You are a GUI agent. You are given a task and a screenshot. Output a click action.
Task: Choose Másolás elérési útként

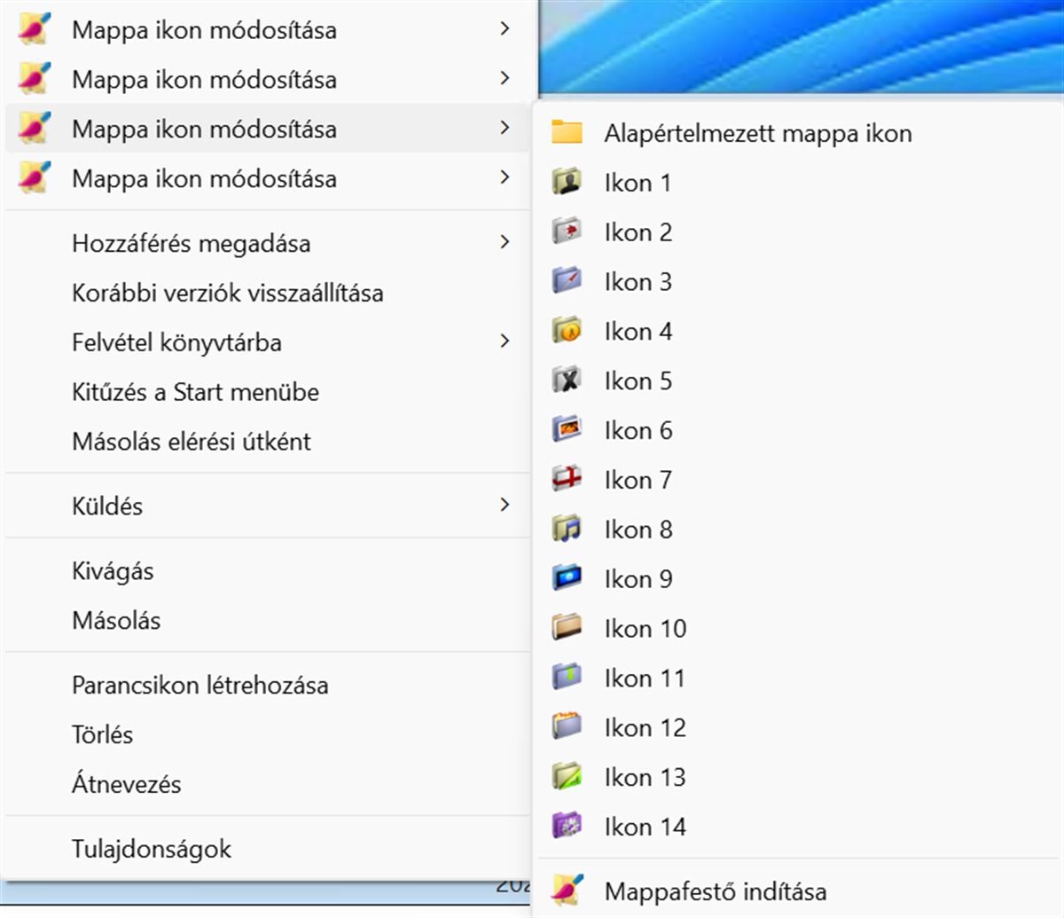click(192, 441)
